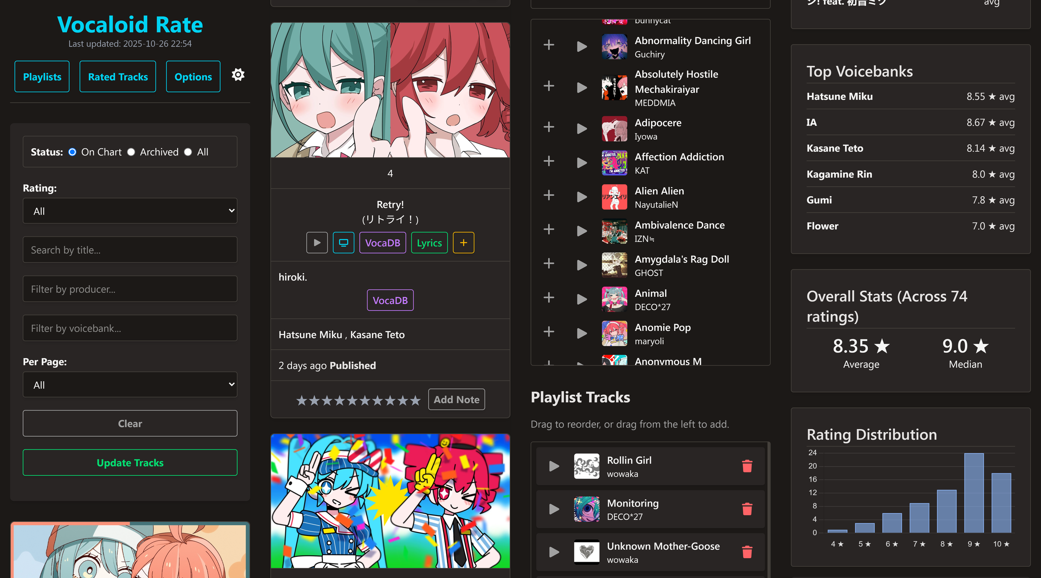Add Adipocere with plus icon
Image resolution: width=1041 pixels, height=578 pixels.
coord(549,127)
